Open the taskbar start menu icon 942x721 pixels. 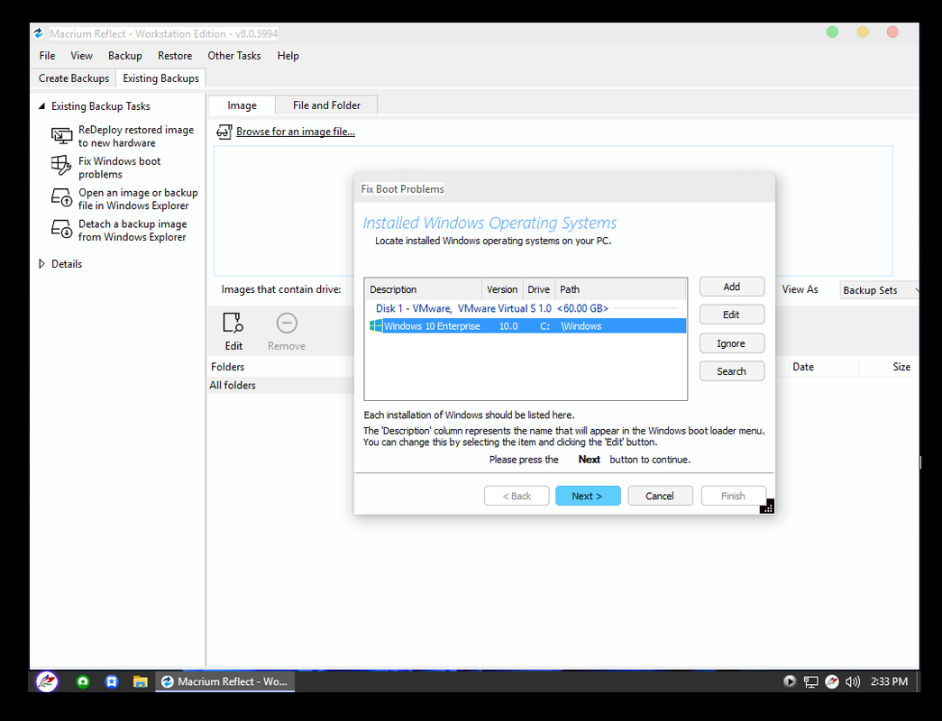point(47,681)
